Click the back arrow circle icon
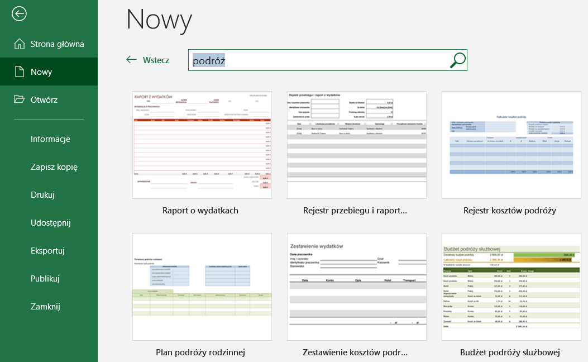The height and width of the screenshot is (362, 588). coord(19,14)
